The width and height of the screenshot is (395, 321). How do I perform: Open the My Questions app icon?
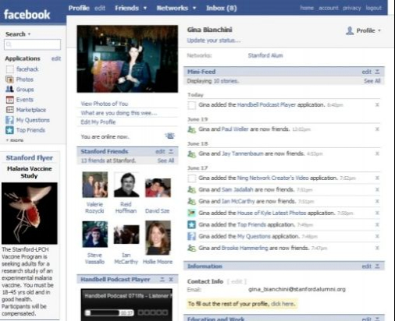tap(9, 120)
